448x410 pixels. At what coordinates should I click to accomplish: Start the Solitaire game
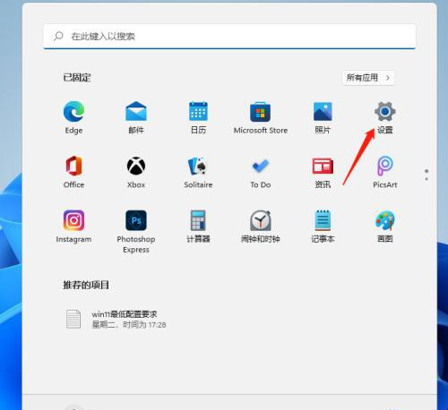(198, 172)
